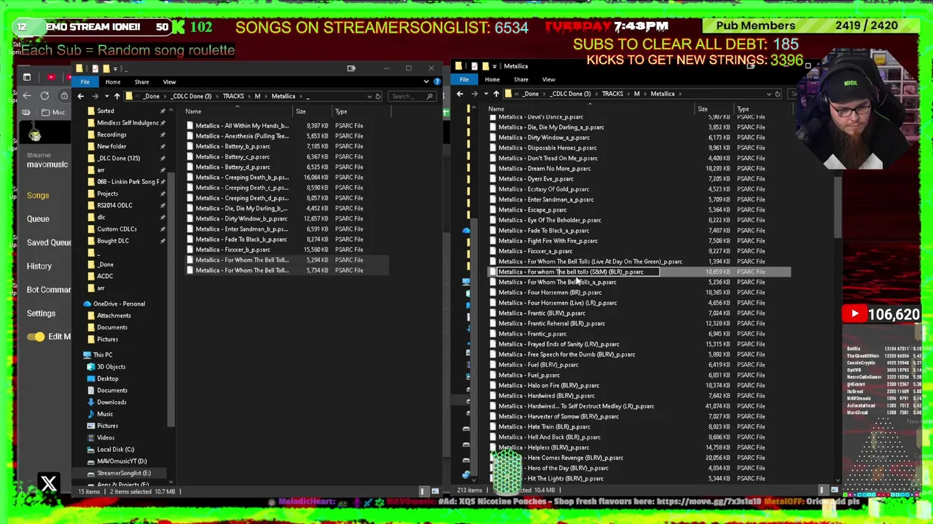Select MAVOmusicYT (D:) drive
The image size is (933, 524).
[x=121, y=461]
